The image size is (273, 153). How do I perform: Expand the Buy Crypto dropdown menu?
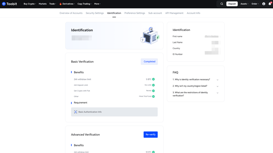[30, 4]
